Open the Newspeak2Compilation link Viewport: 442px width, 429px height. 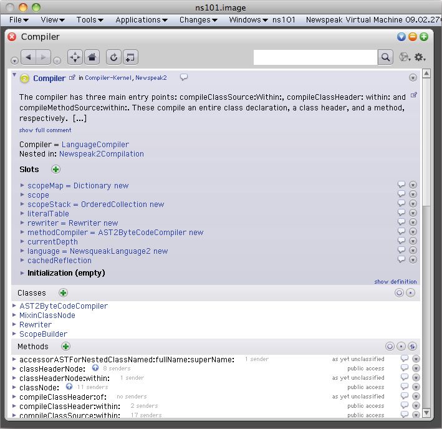[x=102, y=154]
